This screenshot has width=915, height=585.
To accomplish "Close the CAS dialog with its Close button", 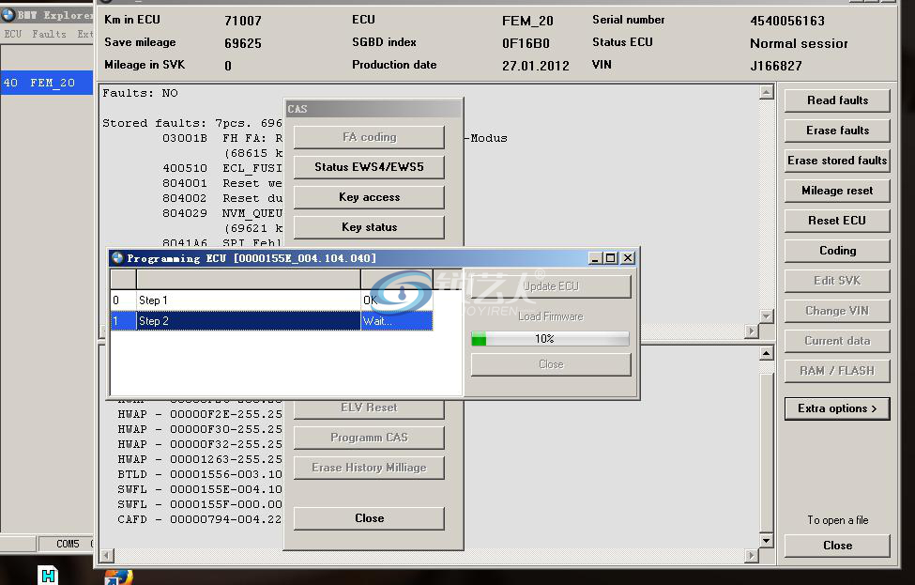I will click(x=369, y=518).
